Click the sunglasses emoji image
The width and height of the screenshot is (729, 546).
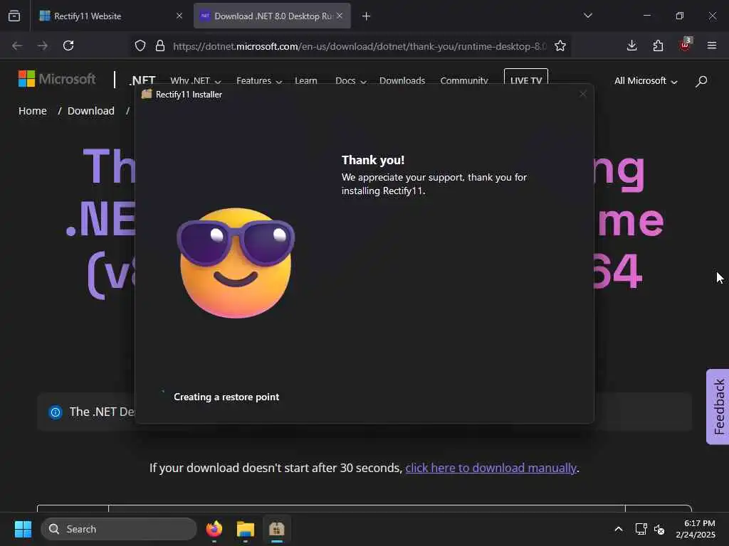236,263
